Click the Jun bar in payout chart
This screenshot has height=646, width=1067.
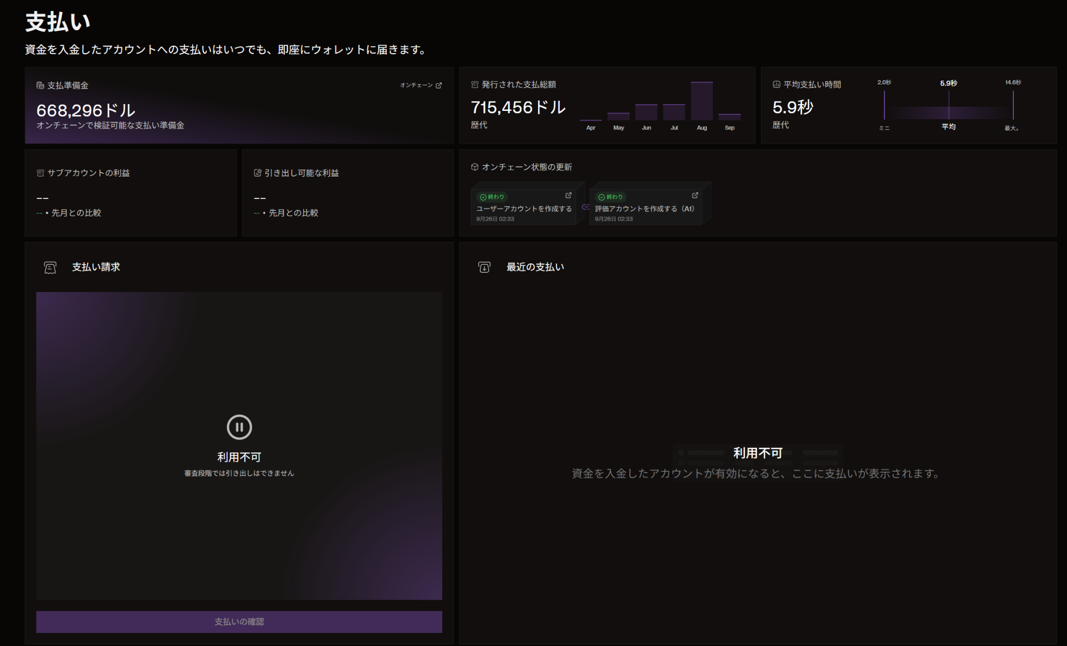coord(646,112)
